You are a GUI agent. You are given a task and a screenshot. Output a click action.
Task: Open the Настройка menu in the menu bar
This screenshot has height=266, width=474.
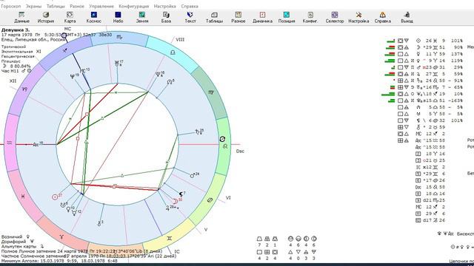(x=164, y=6)
